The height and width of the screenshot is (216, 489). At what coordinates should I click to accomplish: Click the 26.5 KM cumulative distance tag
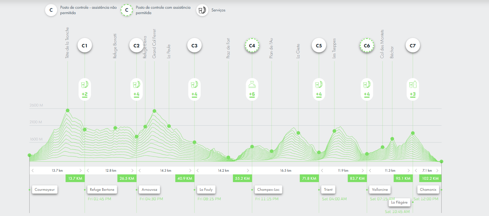click(x=127, y=178)
